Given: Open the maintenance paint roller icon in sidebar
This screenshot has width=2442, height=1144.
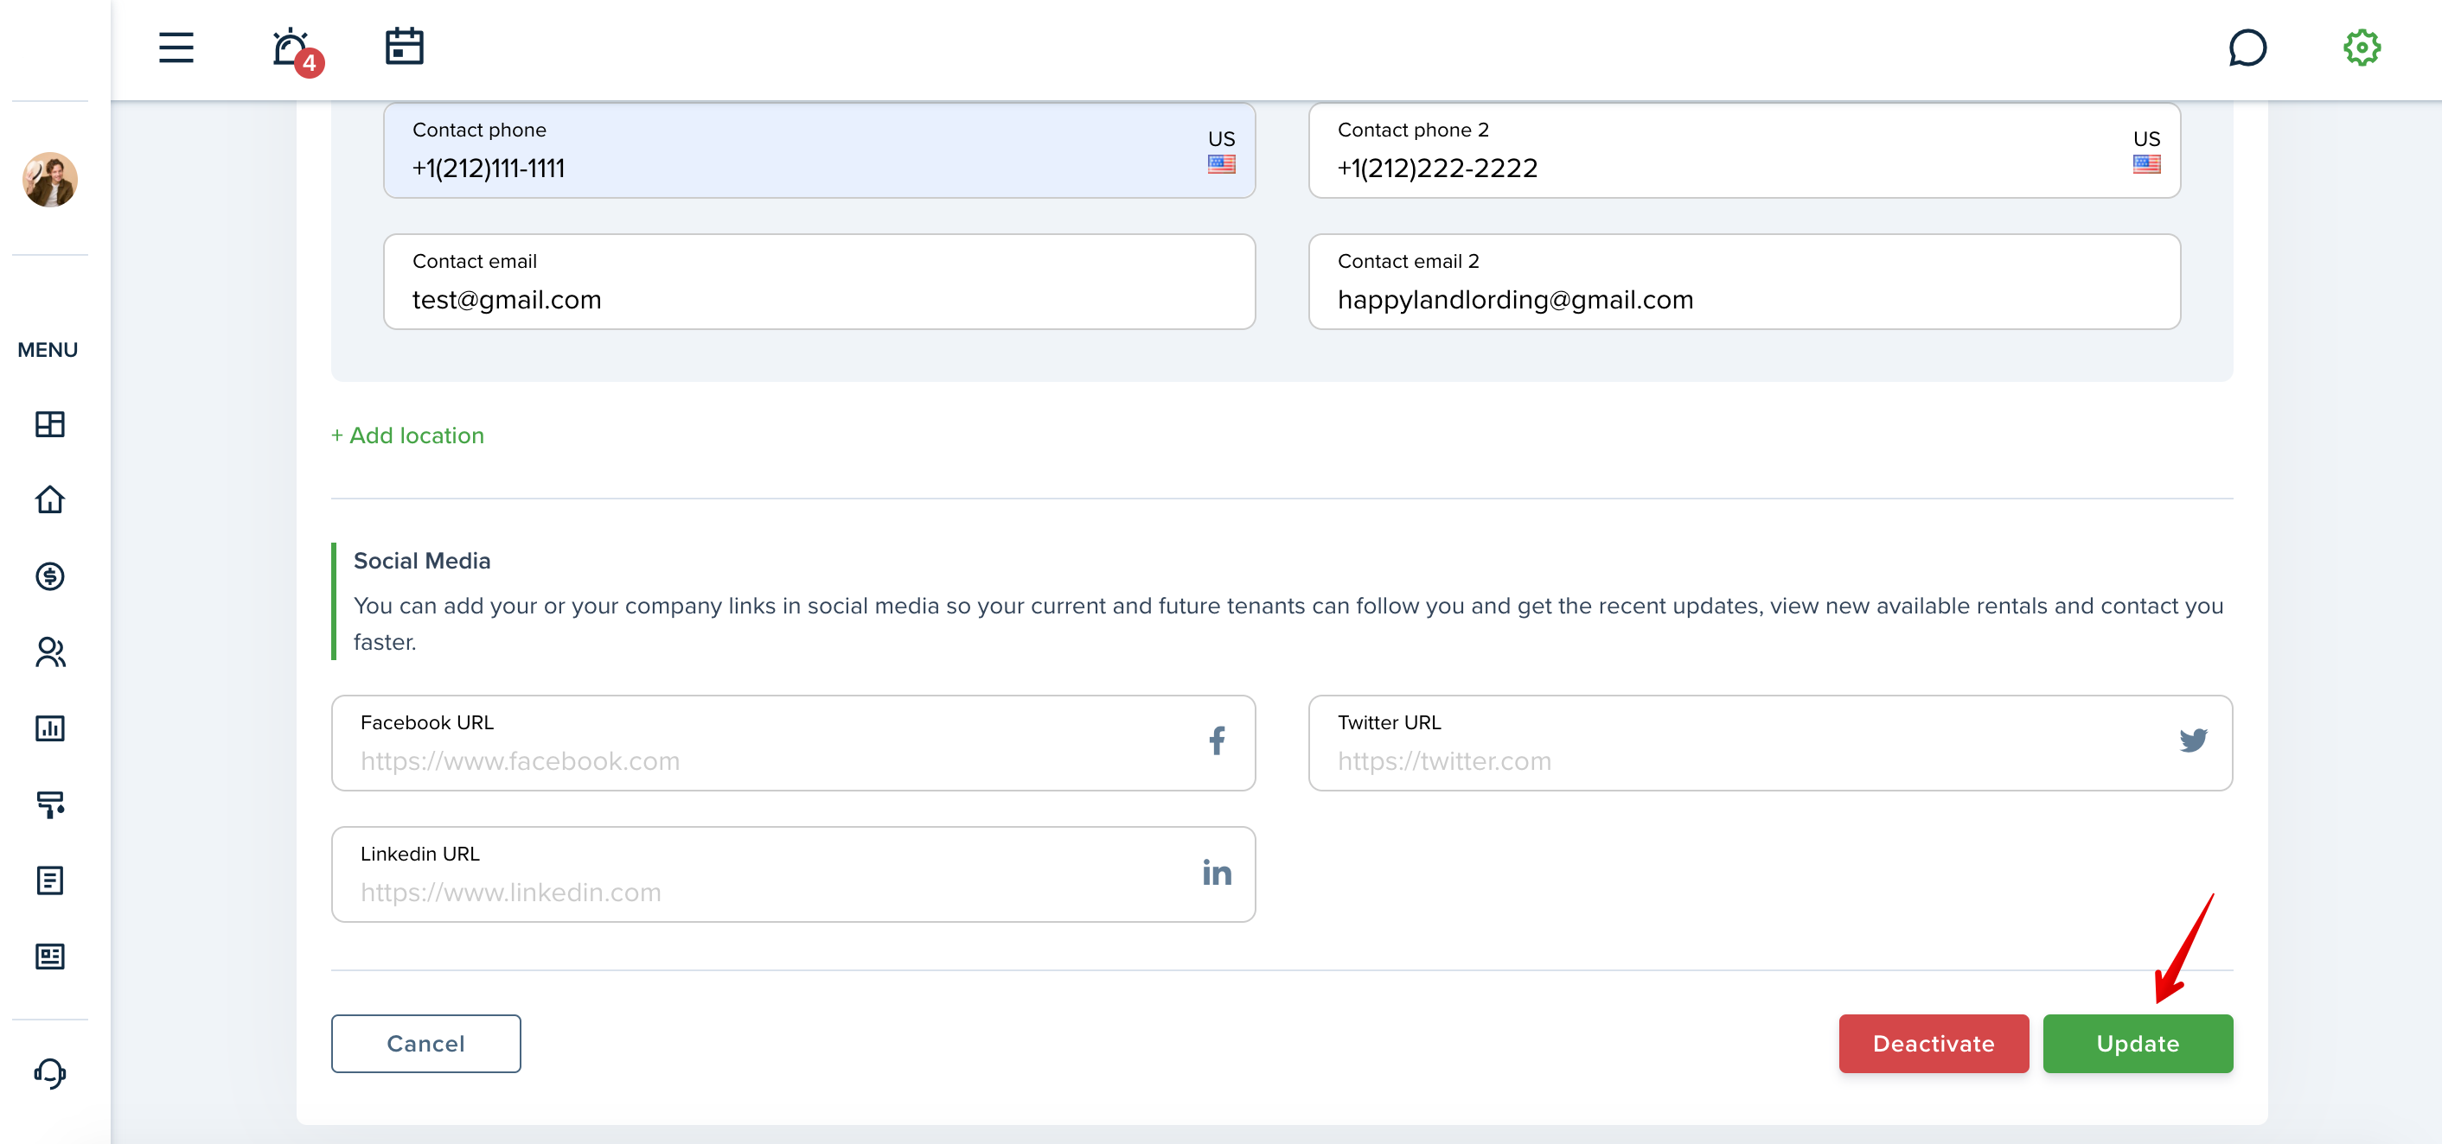Looking at the screenshot, I should pos(50,804).
